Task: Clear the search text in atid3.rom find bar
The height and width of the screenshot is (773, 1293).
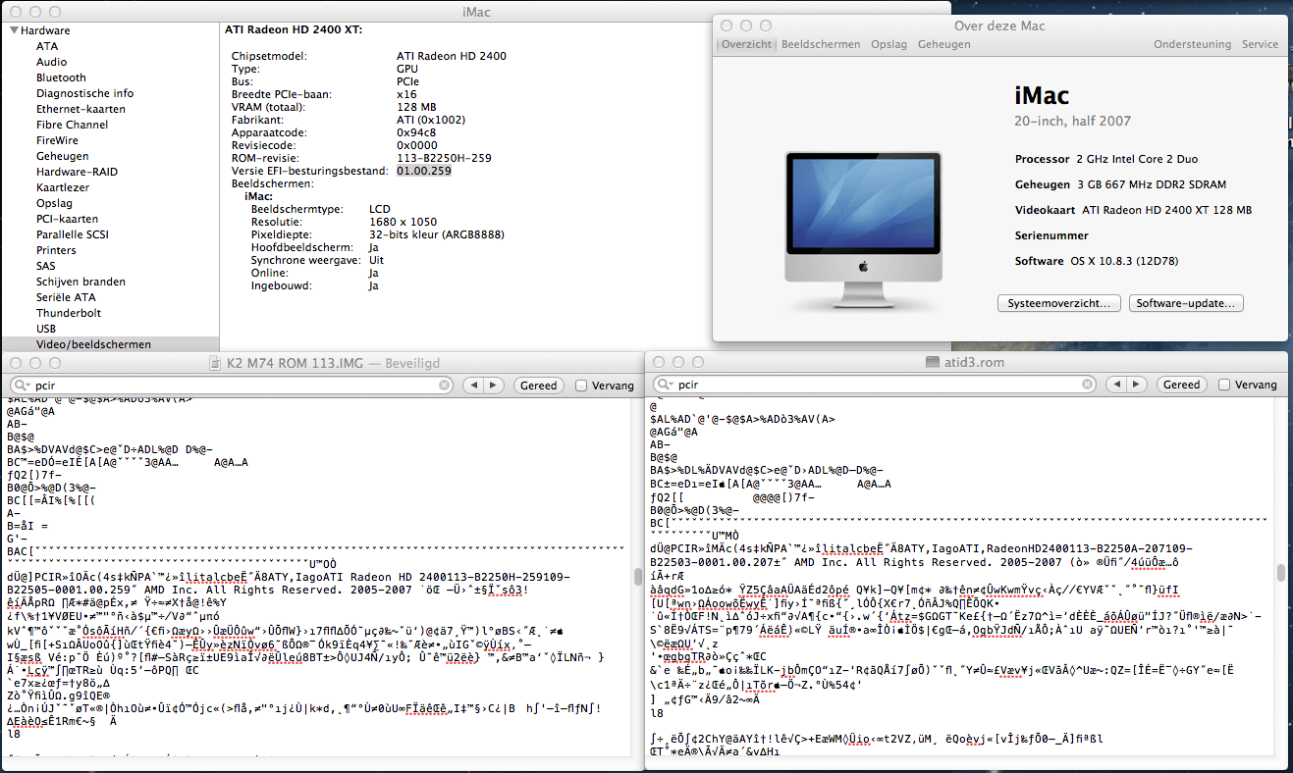Action: tap(1088, 386)
